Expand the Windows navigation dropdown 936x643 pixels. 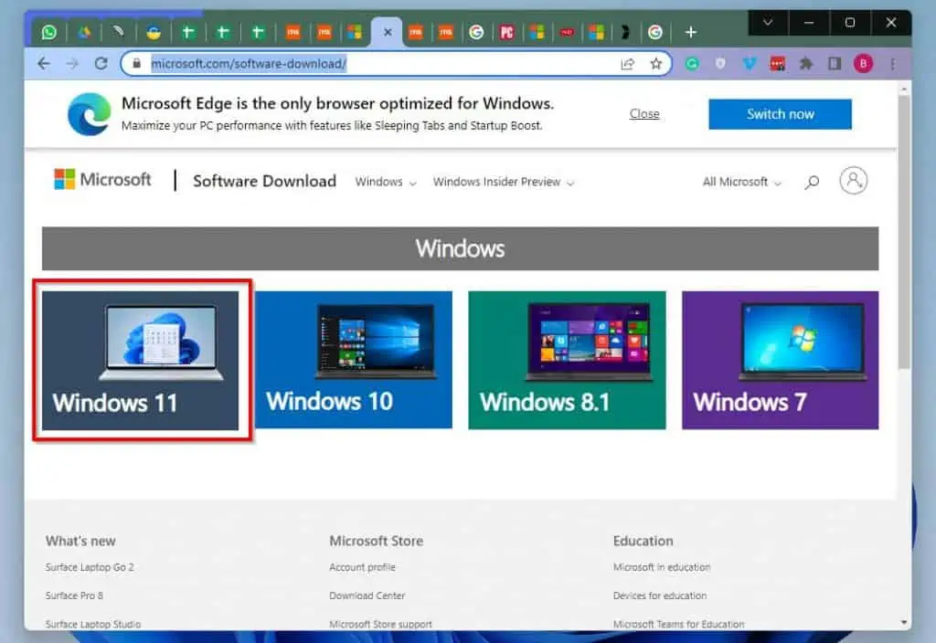click(384, 182)
